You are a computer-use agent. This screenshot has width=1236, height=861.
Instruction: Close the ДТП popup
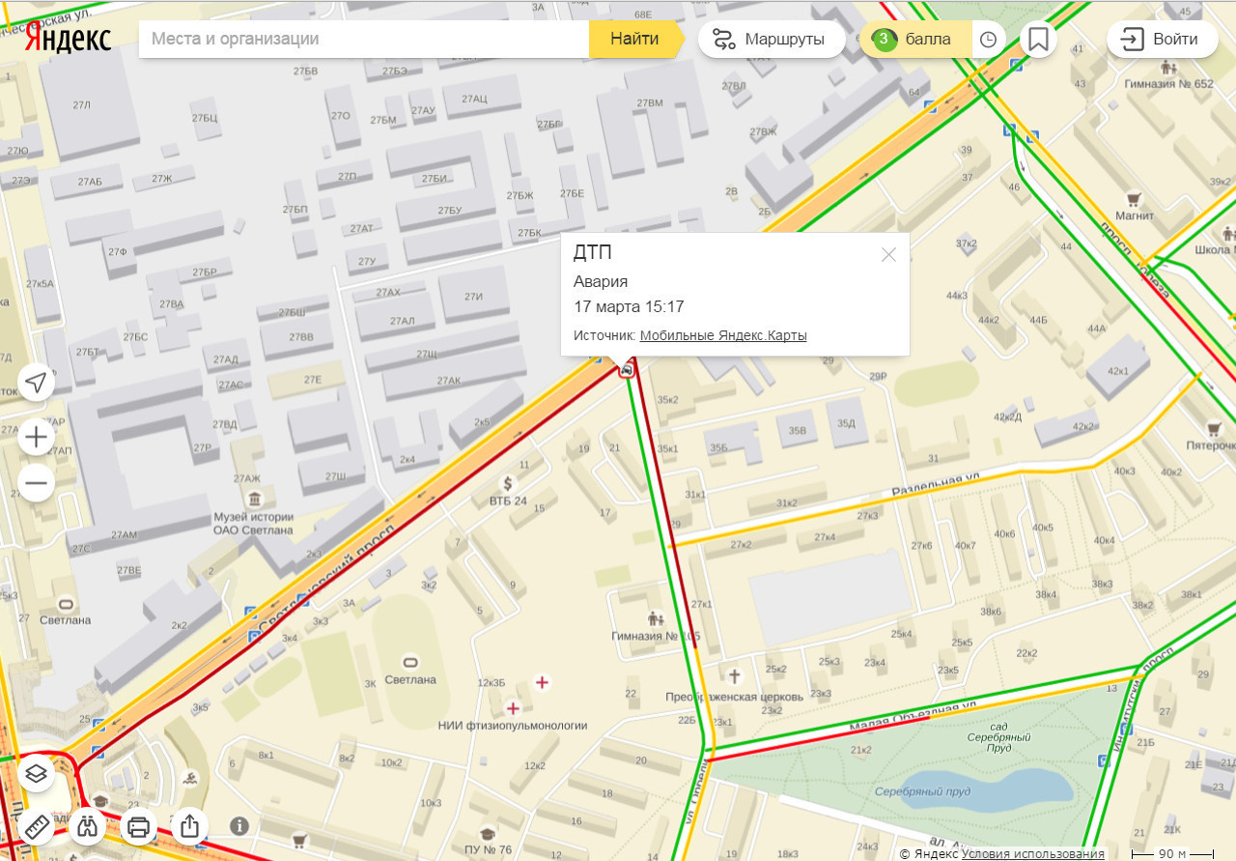(x=888, y=255)
